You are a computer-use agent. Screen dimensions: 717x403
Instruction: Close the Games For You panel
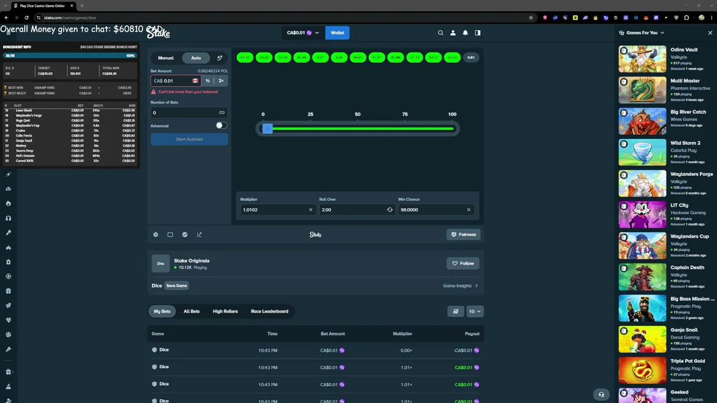pos(710,33)
